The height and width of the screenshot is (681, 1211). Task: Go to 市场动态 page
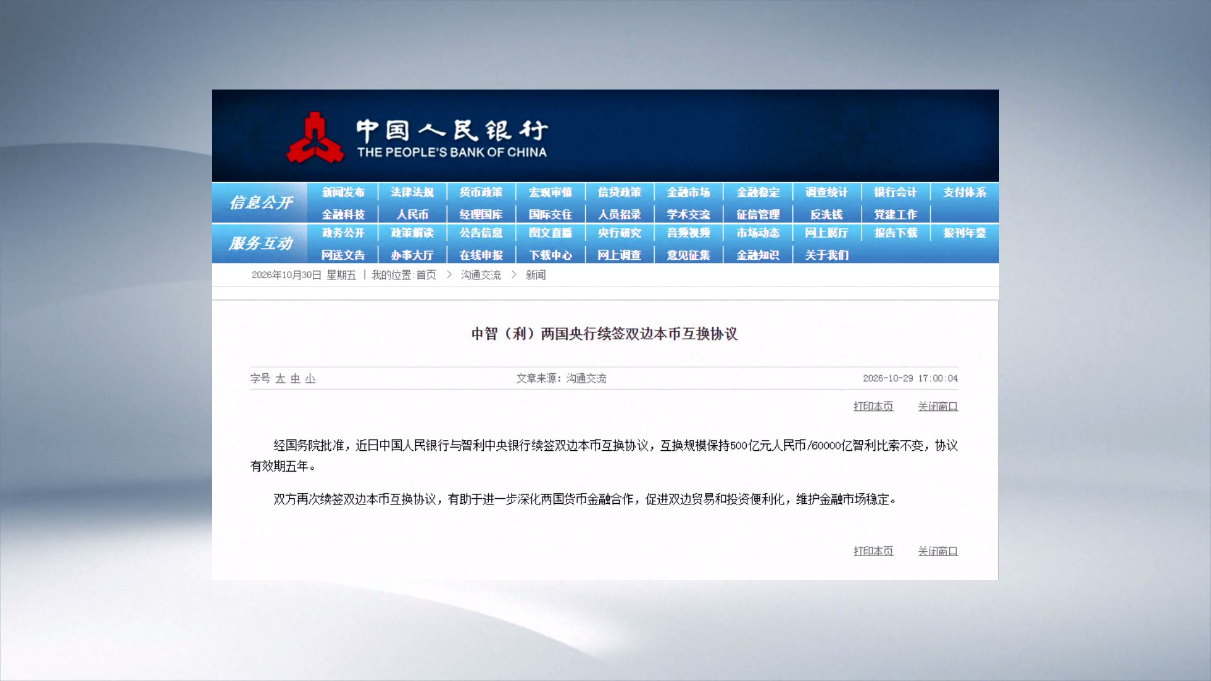[x=758, y=233]
